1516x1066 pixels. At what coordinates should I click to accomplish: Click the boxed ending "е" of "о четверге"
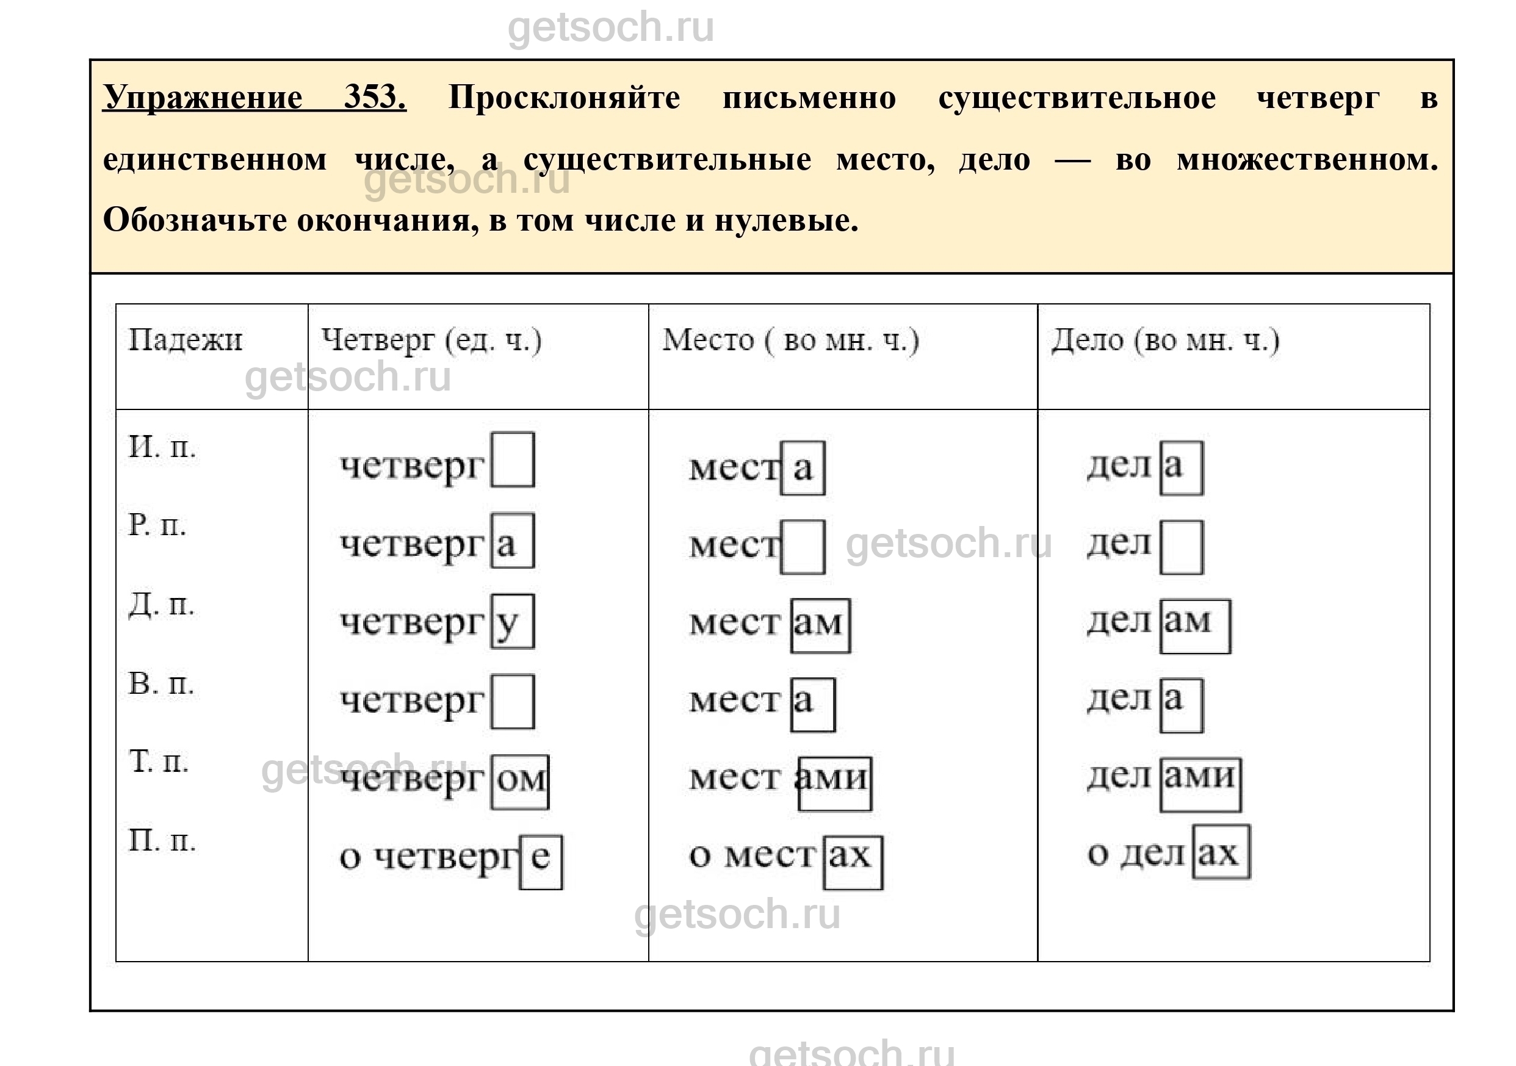pos(541,862)
